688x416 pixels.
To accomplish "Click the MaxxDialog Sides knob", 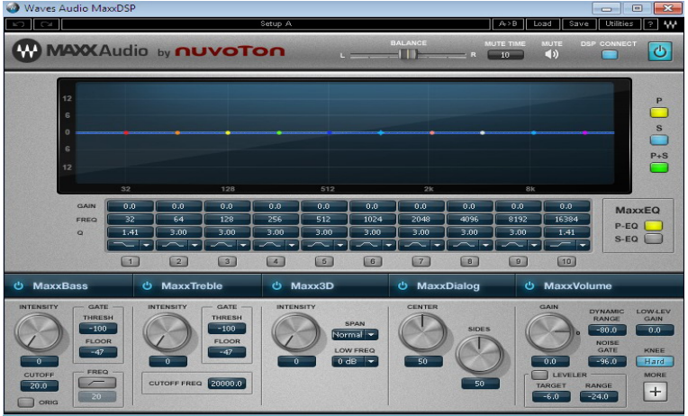I will (479, 355).
